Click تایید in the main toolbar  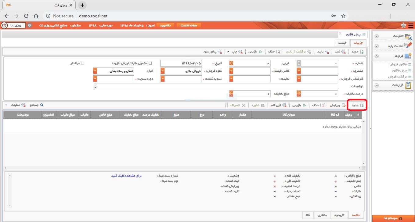[323, 52]
